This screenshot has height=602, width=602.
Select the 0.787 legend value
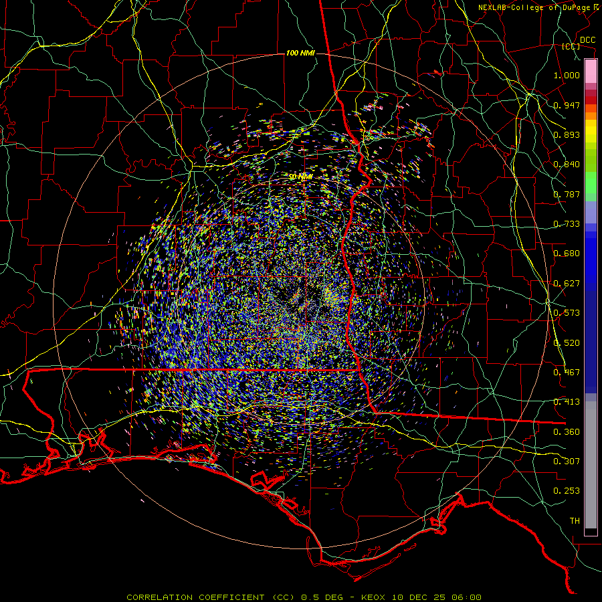[x=567, y=194]
